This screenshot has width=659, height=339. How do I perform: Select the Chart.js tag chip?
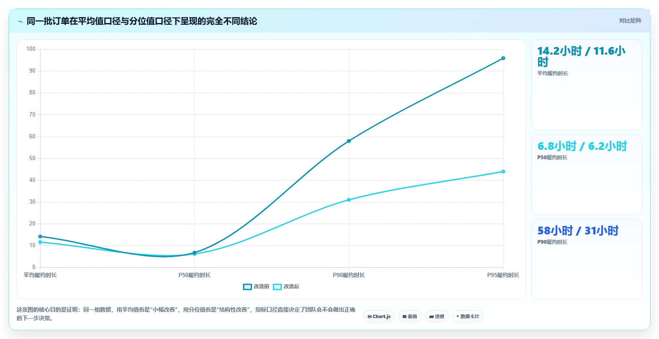[379, 316]
